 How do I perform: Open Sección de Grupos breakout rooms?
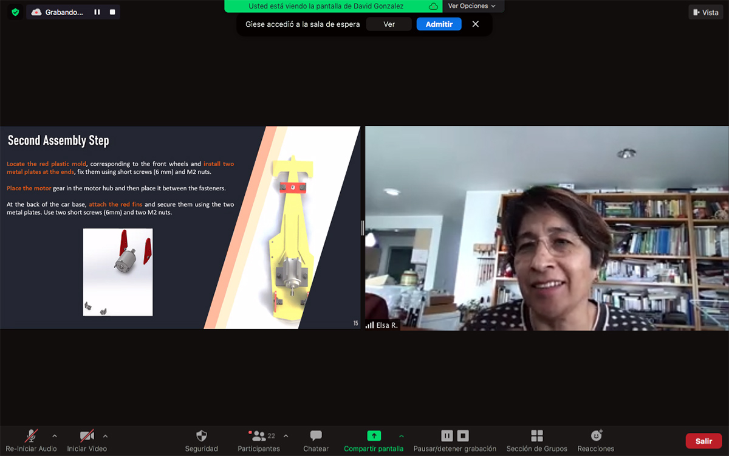tap(537, 441)
